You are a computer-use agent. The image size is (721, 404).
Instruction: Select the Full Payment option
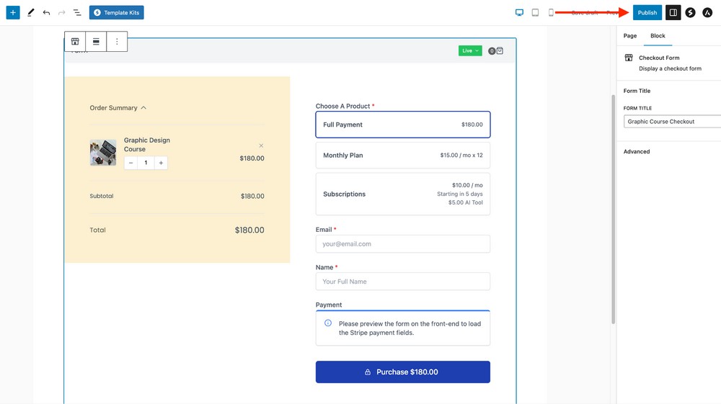(x=403, y=125)
